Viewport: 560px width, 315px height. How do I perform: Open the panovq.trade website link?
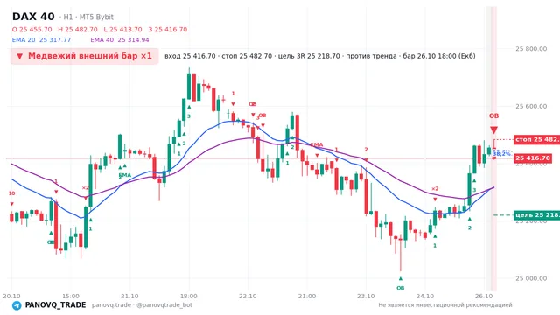click(x=111, y=305)
